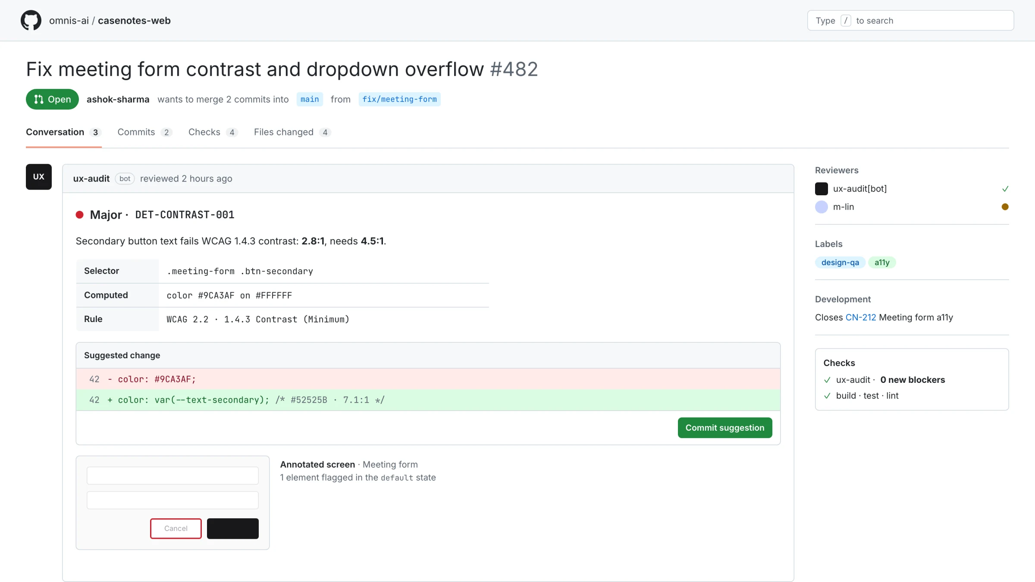Viewport: 1035px width, 582px height.
Task: Click the ux-audit[bot] approved checkmark
Action: coord(1005,189)
